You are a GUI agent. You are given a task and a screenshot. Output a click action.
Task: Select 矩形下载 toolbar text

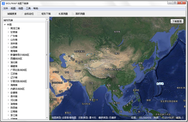point(46,14)
